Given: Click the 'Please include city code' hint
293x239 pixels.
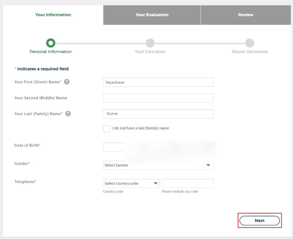Looking at the screenshot, I should click(180, 191).
